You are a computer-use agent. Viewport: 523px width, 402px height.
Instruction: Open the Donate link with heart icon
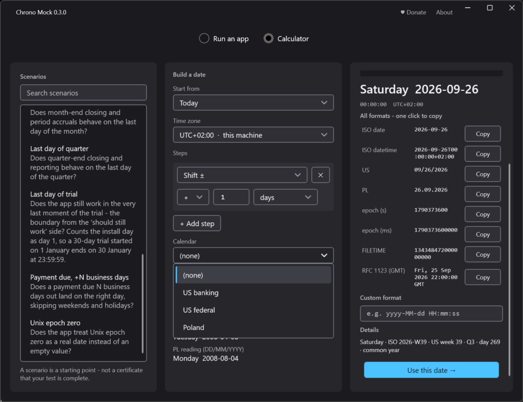tap(413, 12)
